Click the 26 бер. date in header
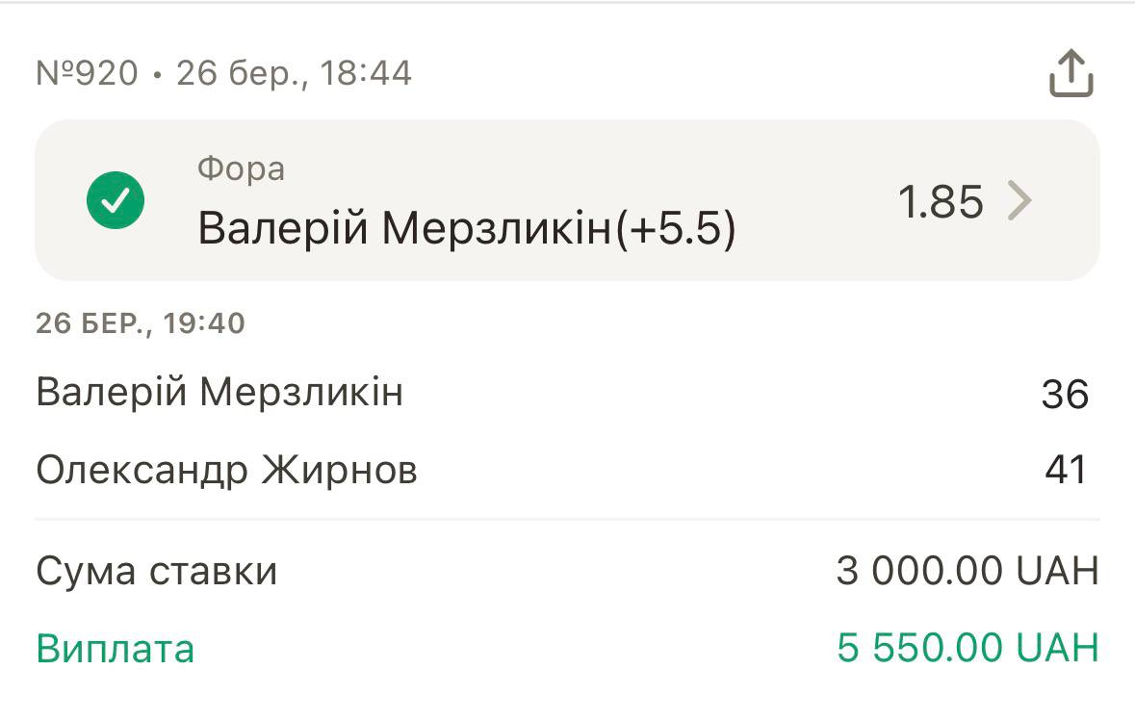Screen dimensions: 1135x721 click(x=237, y=73)
